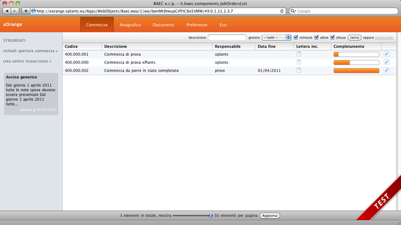The width and height of the screenshot is (401, 225).
Task: Click completion progress bar for 400.000.000
Action: click(357, 62)
